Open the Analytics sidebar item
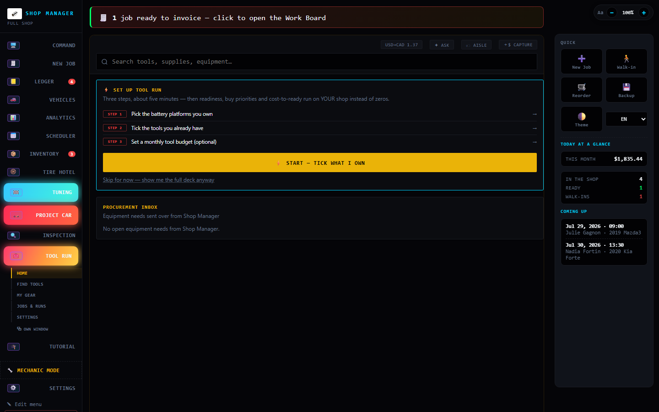Image resolution: width=659 pixels, height=412 pixels. point(41,118)
